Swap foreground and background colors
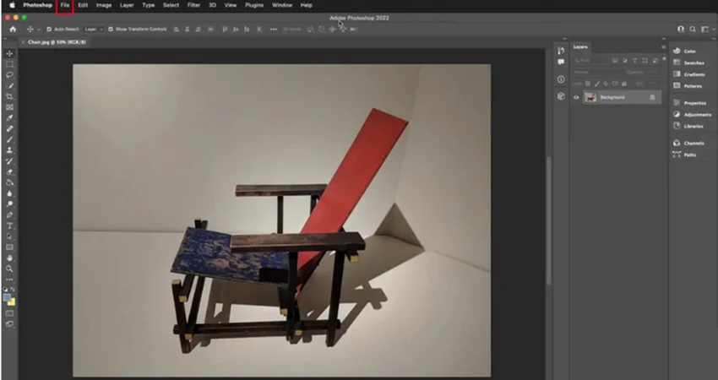This screenshot has height=380, width=718. click(x=13, y=290)
